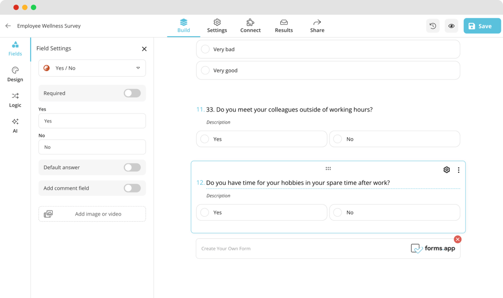
Task: Toggle the Required switch on
Action: pos(132,93)
